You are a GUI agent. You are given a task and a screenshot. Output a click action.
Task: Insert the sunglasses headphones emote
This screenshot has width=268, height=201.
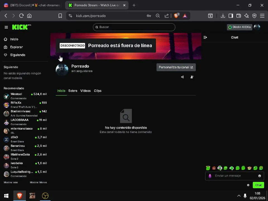220,168
